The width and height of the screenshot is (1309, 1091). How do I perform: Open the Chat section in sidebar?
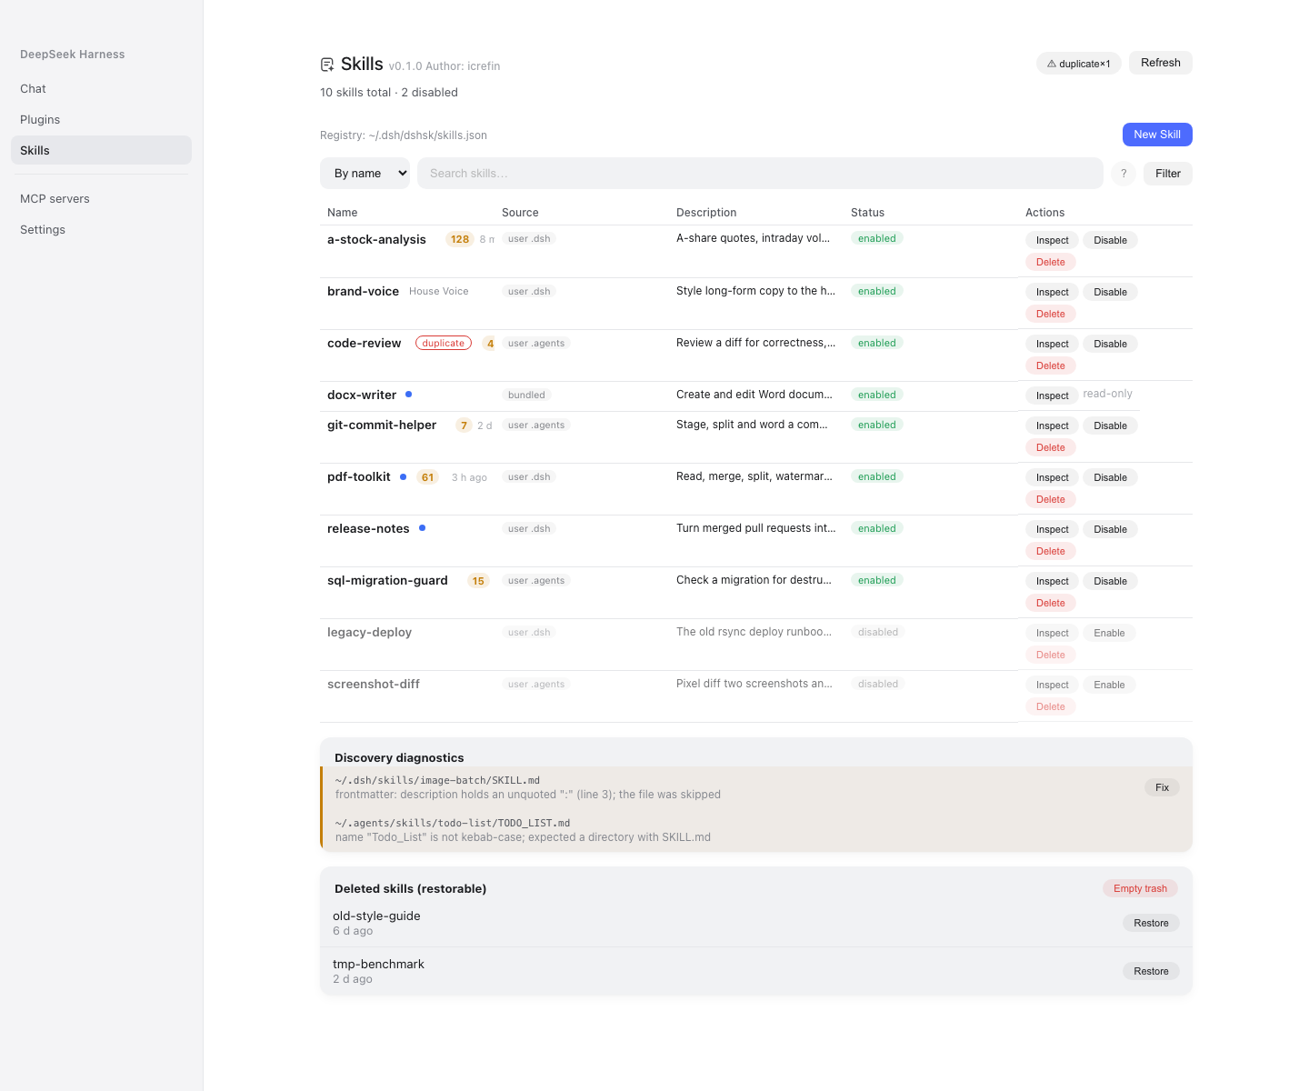[x=101, y=88]
